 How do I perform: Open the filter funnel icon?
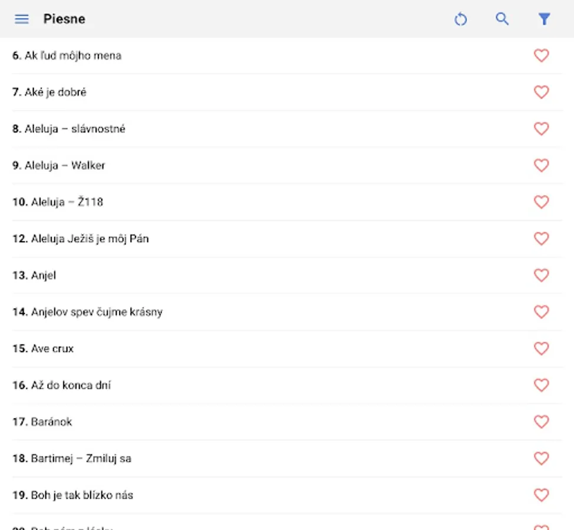pos(544,19)
